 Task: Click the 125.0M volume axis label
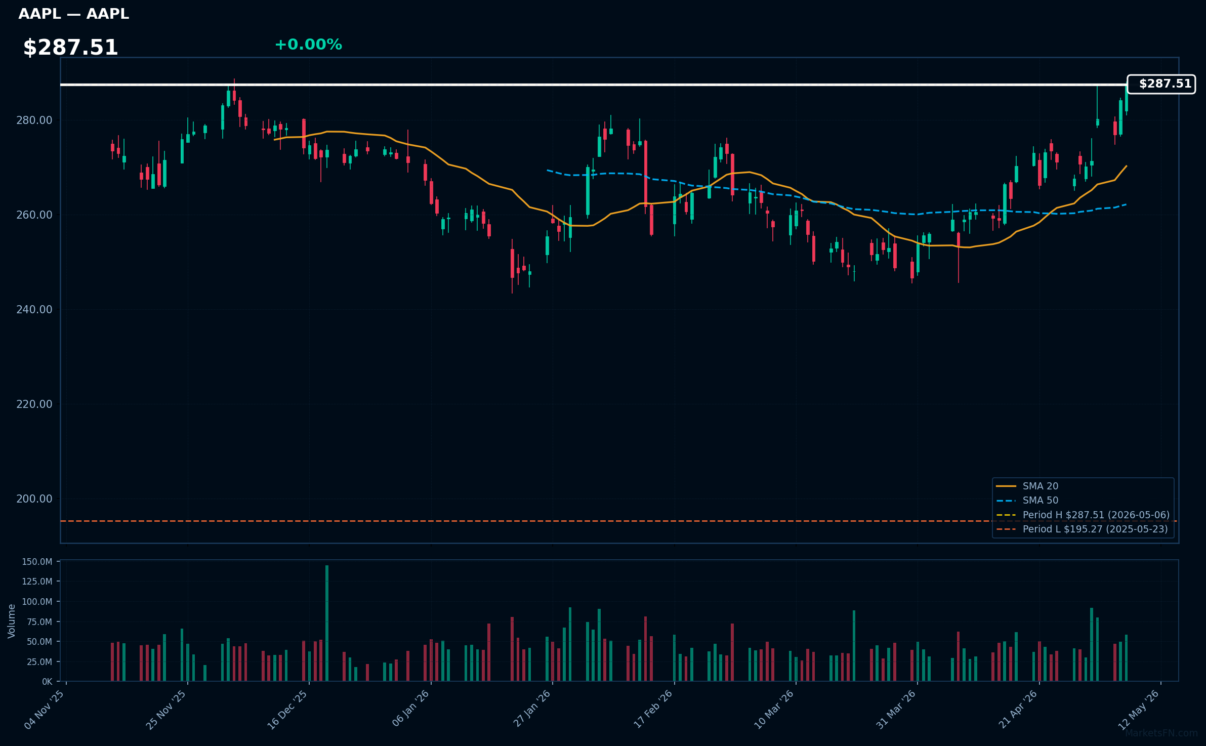(x=37, y=582)
